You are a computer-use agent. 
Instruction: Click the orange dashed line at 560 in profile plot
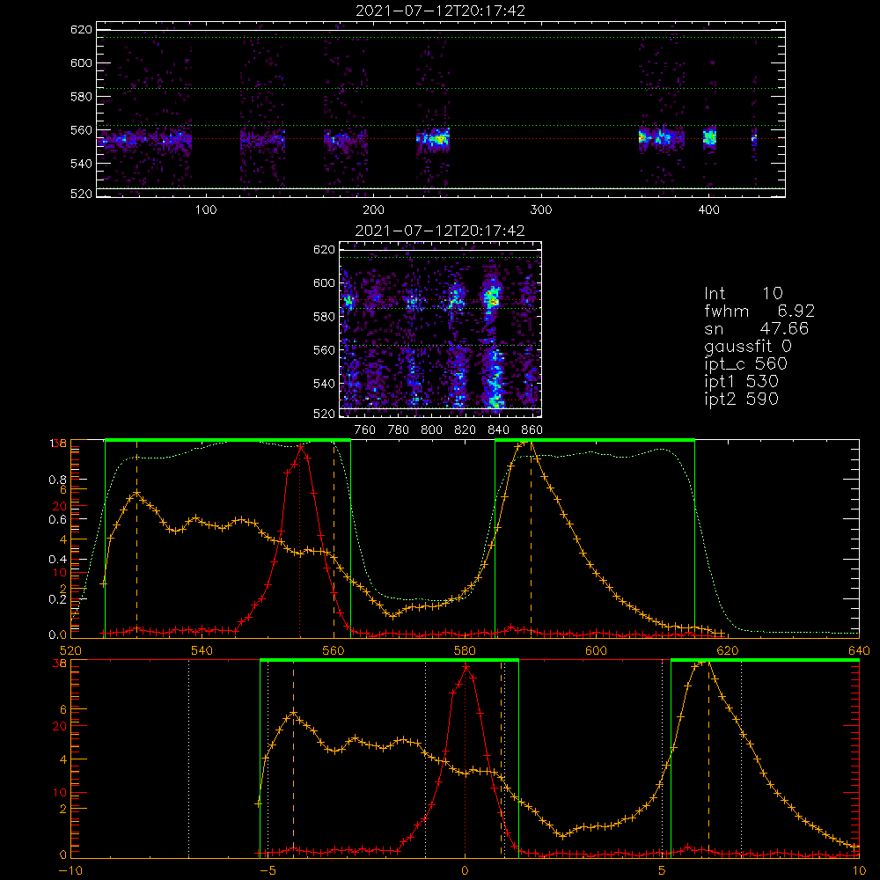(334, 539)
